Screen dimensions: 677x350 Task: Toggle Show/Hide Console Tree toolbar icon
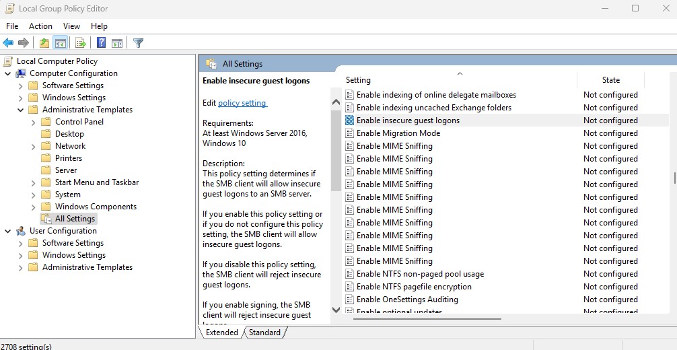tap(61, 43)
